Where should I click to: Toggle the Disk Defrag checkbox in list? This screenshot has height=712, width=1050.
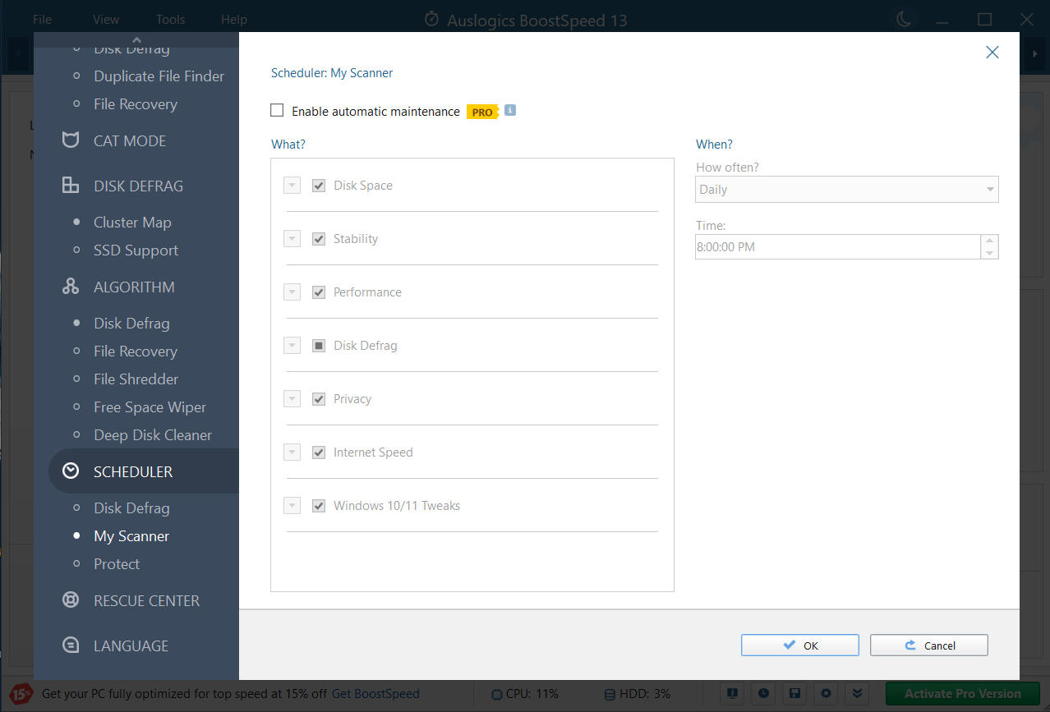click(x=319, y=346)
